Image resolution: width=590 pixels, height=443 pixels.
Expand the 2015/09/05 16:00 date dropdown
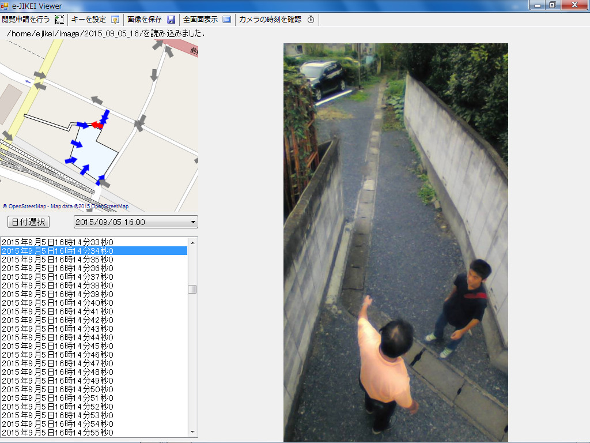(193, 222)
